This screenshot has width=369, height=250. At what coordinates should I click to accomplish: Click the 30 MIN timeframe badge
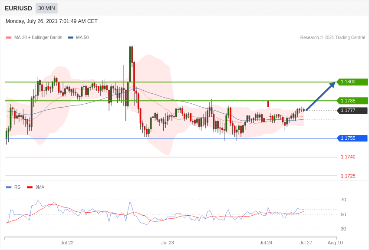46,8
